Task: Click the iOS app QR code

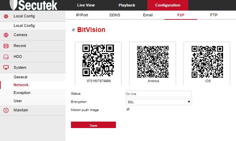Action: point(207,62)
